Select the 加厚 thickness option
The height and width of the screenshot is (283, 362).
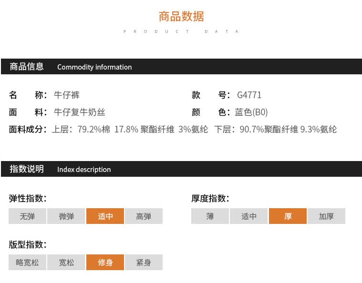(x=326, y=216)
